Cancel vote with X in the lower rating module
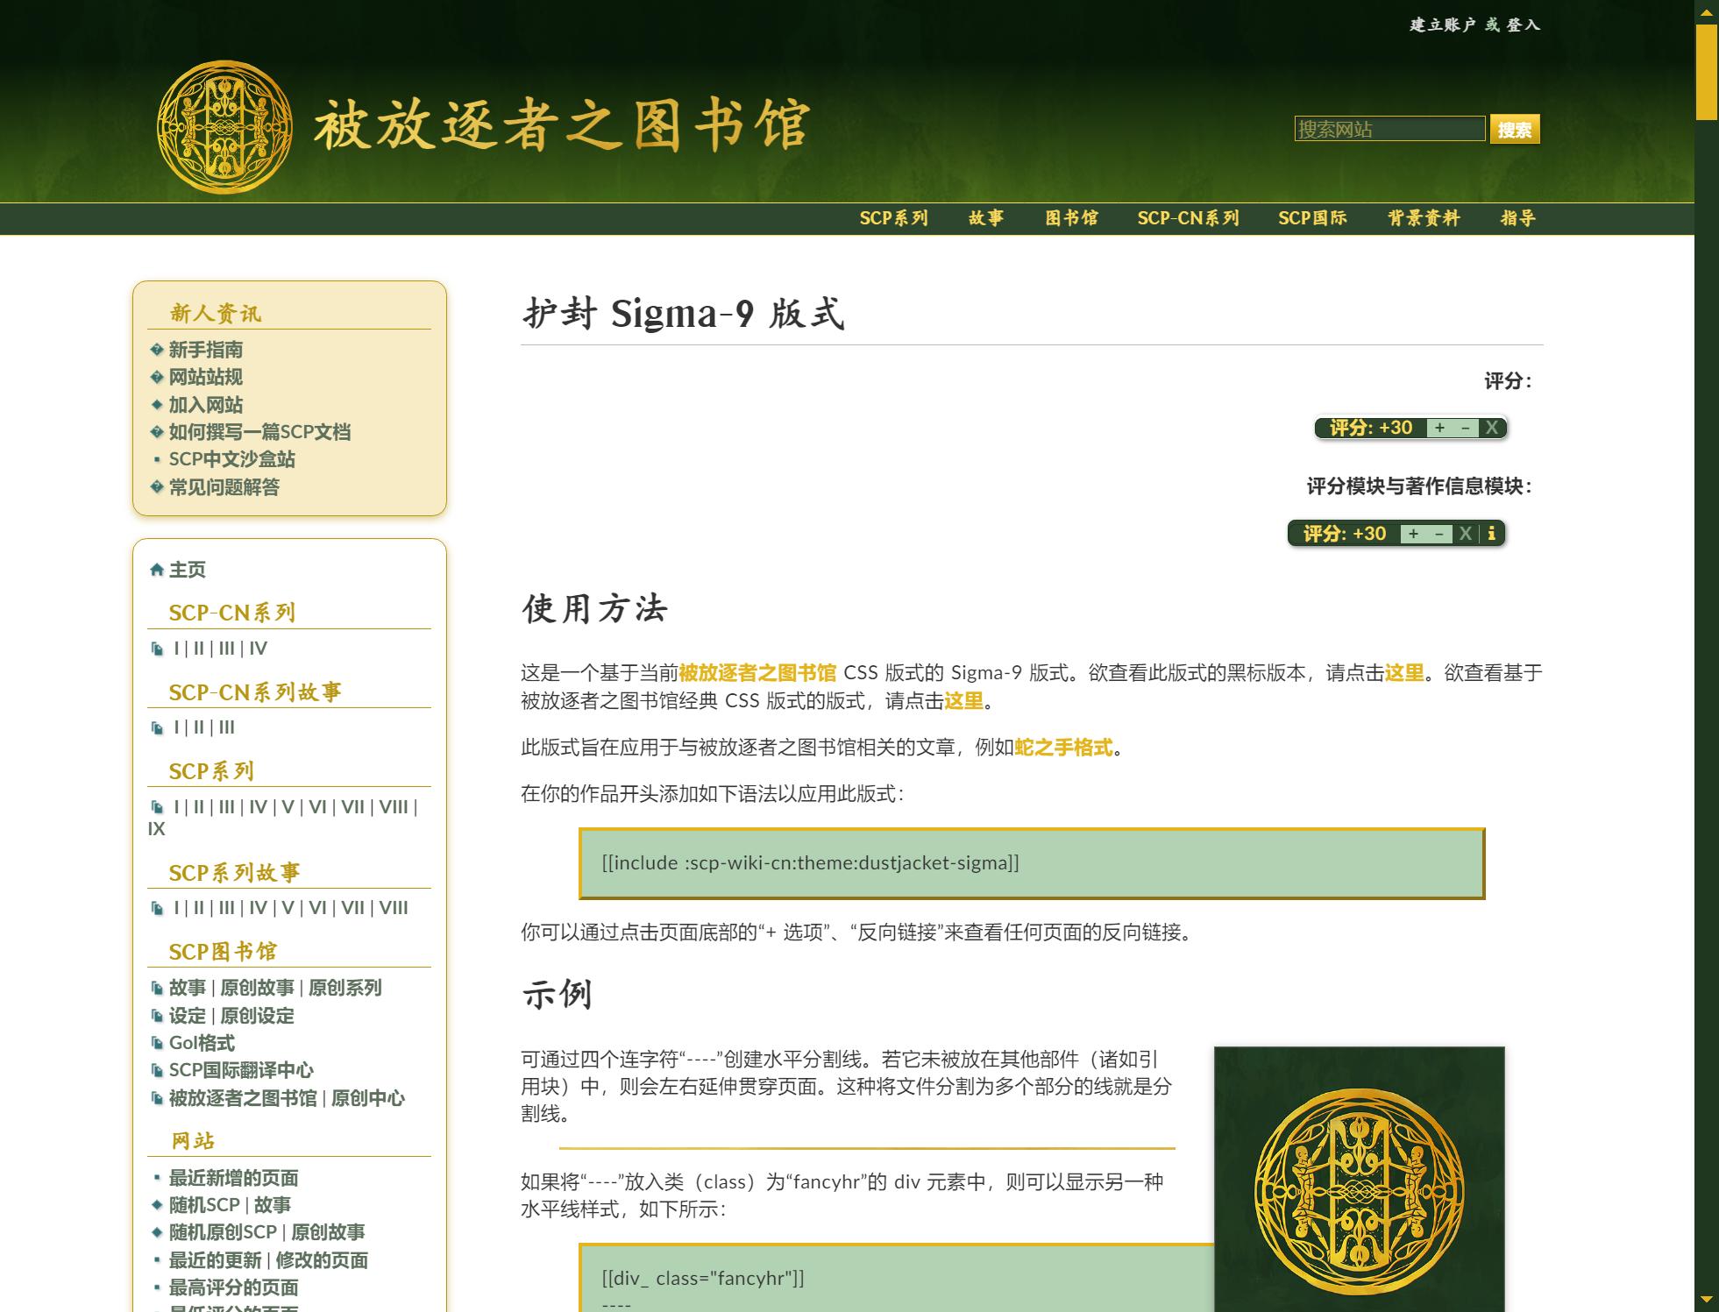Screen dimensions: 1719x1312 1465,534
